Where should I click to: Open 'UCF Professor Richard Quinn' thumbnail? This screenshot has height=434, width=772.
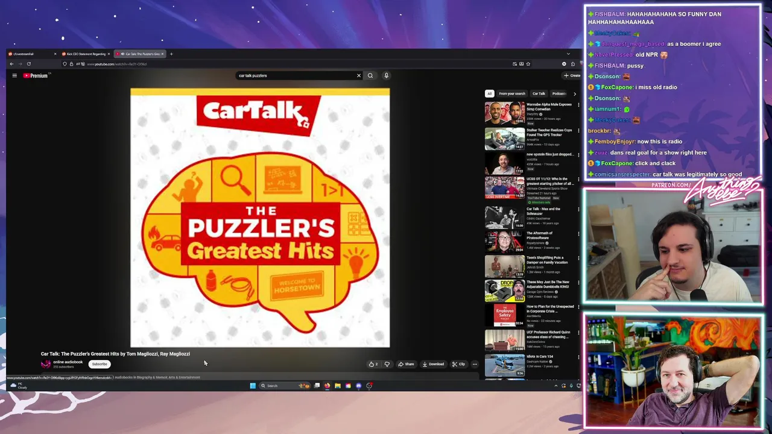pyautogui.click(x=505, y=341)
